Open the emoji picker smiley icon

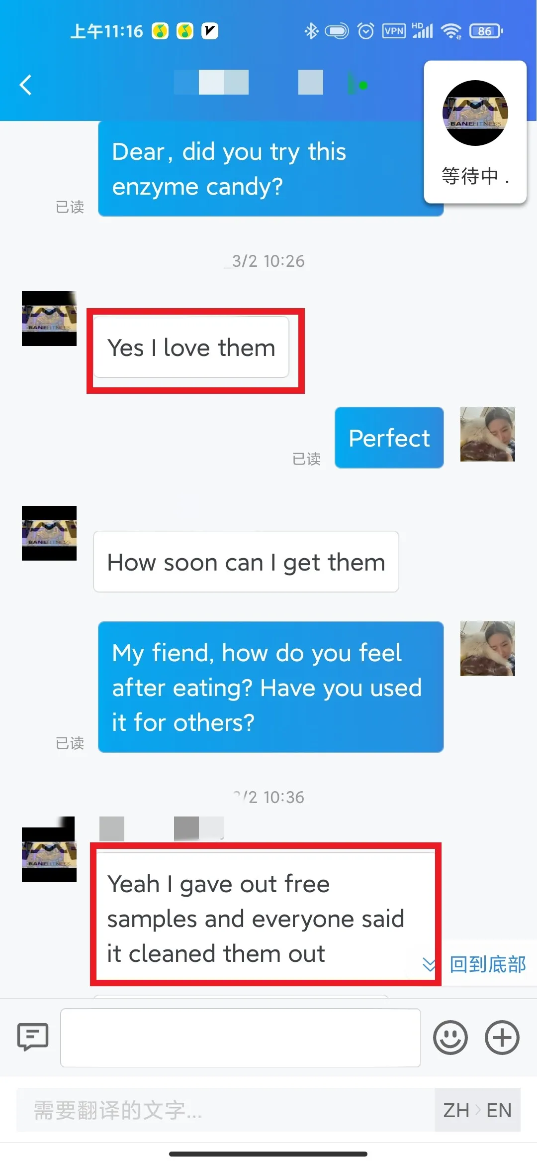click(450, 1038)
